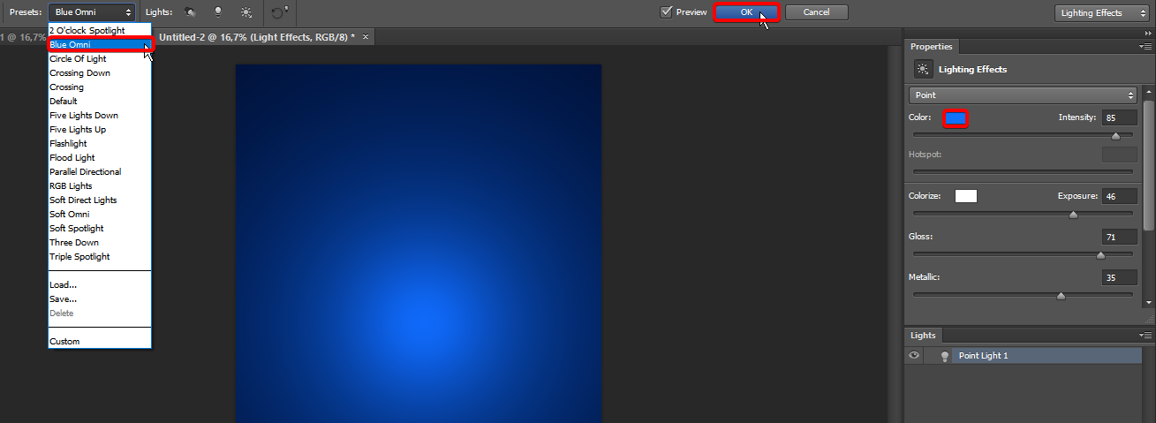Select the Circle Of Light preset
The height and width of the screenshot is (423, 1156).
(100, 59)
